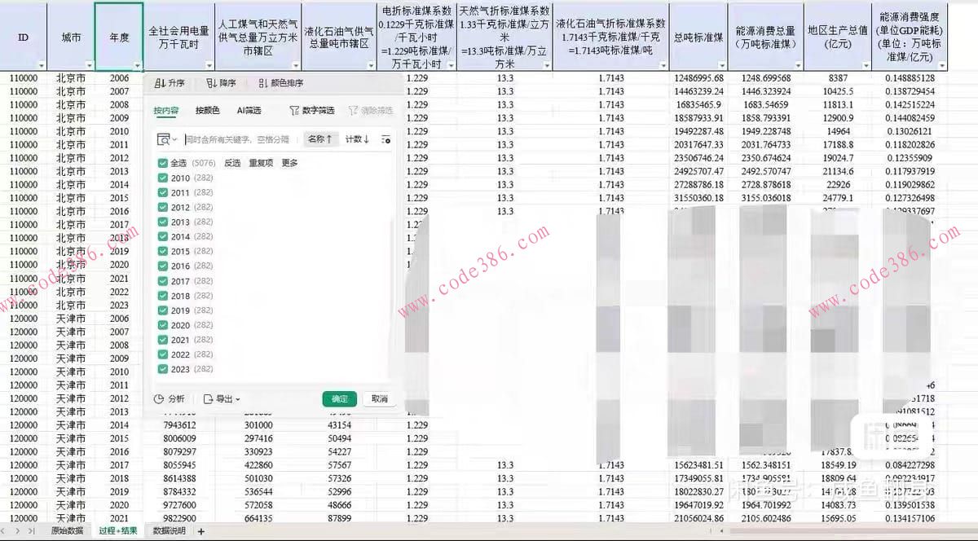
Task: Open the 地区生产总值 column filter arrow
Action: pos(866,66)
